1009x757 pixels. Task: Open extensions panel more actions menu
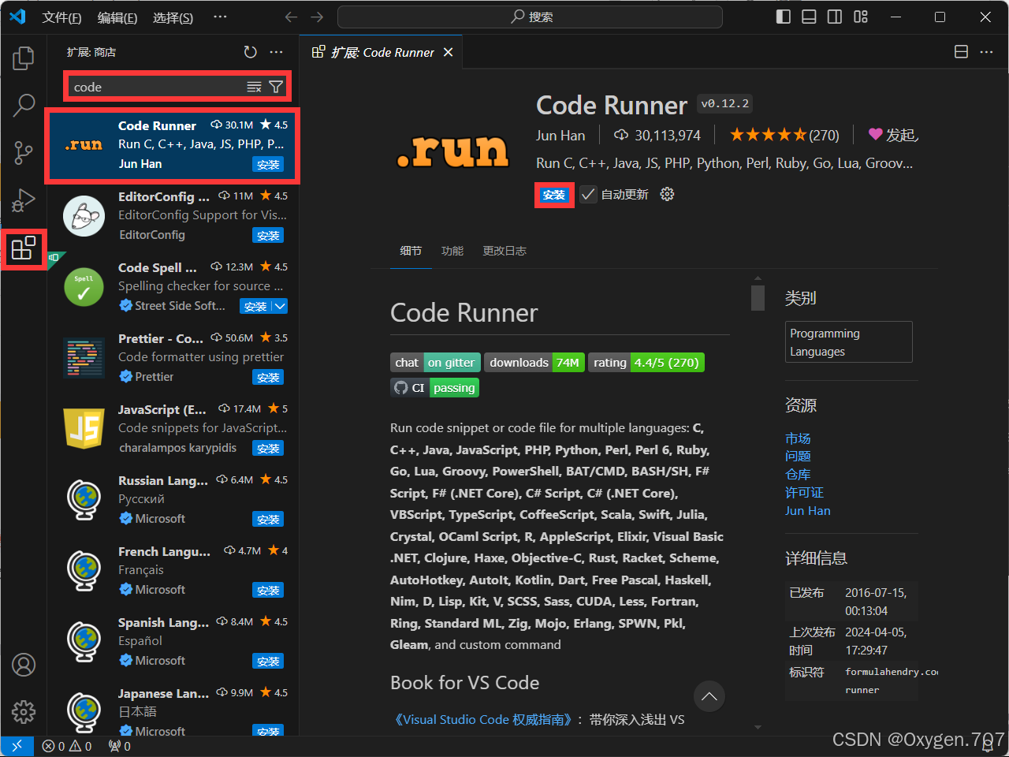coord(276,52)
